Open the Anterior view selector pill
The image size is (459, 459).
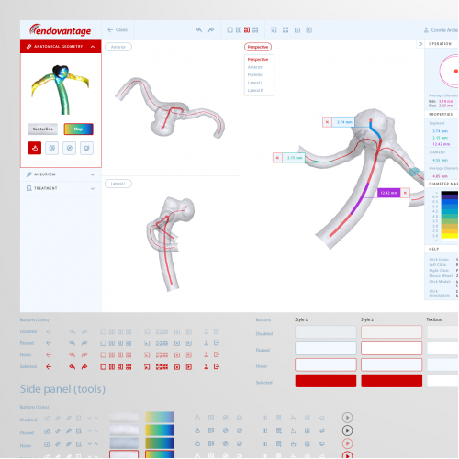(x=118, y=47)
